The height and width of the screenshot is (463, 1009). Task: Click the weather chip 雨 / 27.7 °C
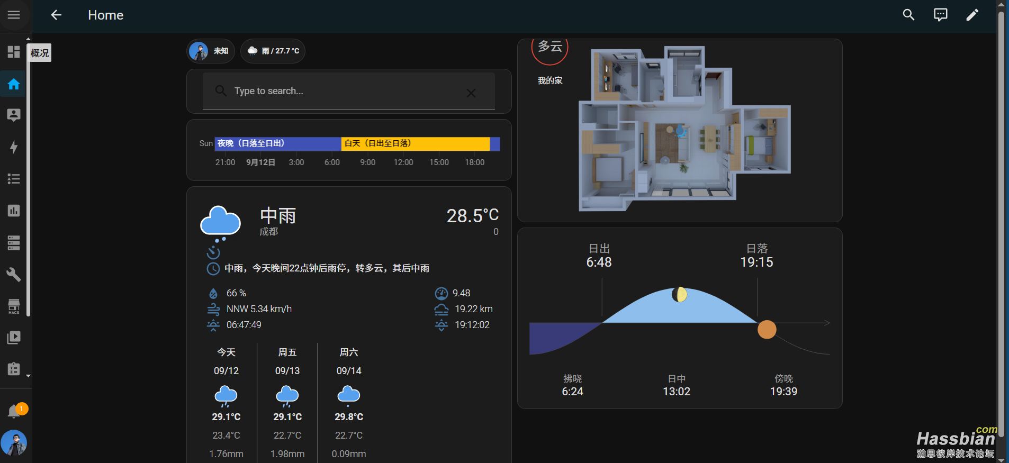(273, 51)
